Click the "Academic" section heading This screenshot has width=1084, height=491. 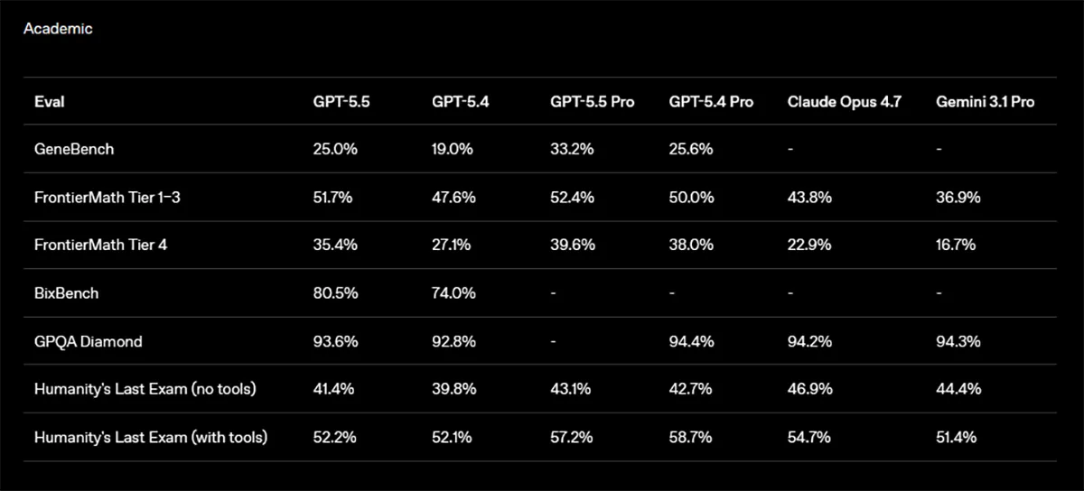tap(58, 29)
